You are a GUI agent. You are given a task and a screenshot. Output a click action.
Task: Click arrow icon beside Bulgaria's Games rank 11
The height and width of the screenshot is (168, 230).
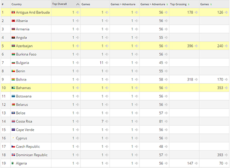[x=107, y=63]
